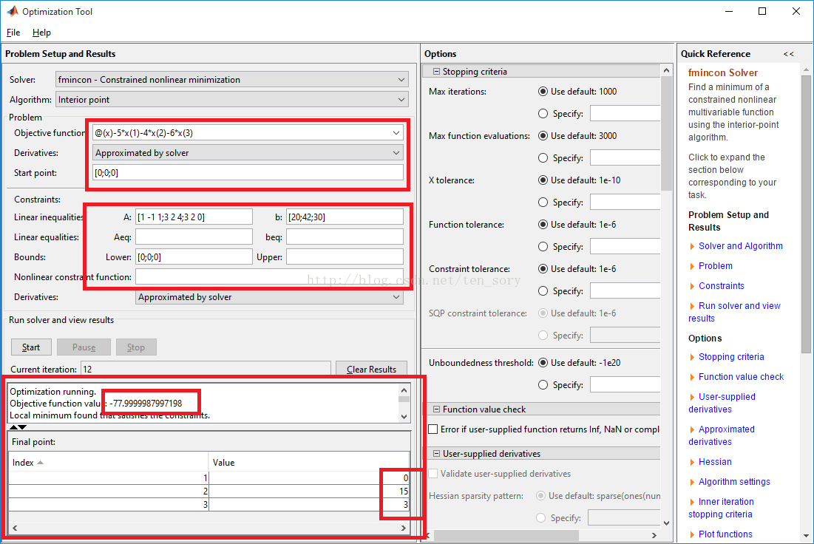
Task: Select Constraint tolerance Use default: 1e-6
Action: pos(543,269)
